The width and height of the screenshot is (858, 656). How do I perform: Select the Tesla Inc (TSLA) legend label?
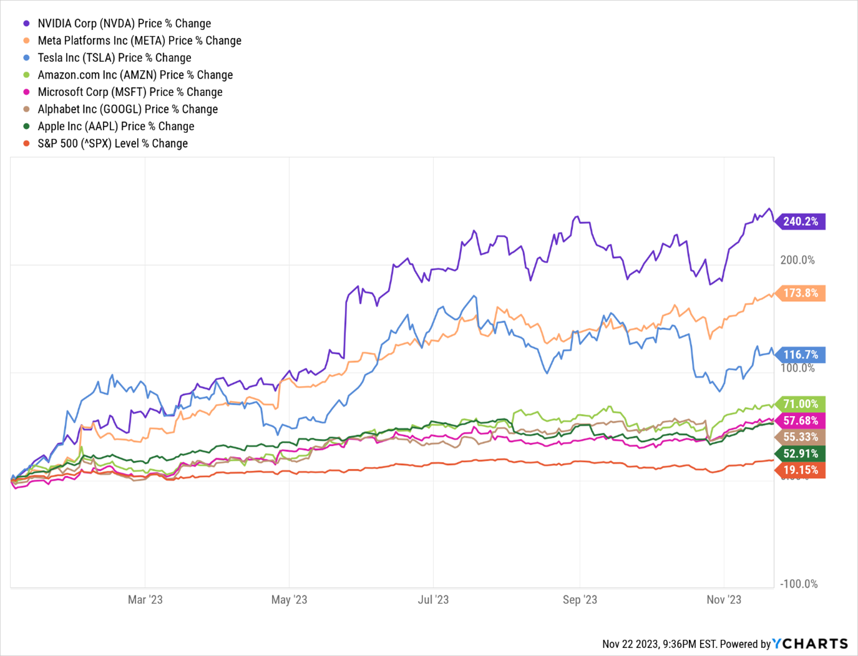point(114,58)
